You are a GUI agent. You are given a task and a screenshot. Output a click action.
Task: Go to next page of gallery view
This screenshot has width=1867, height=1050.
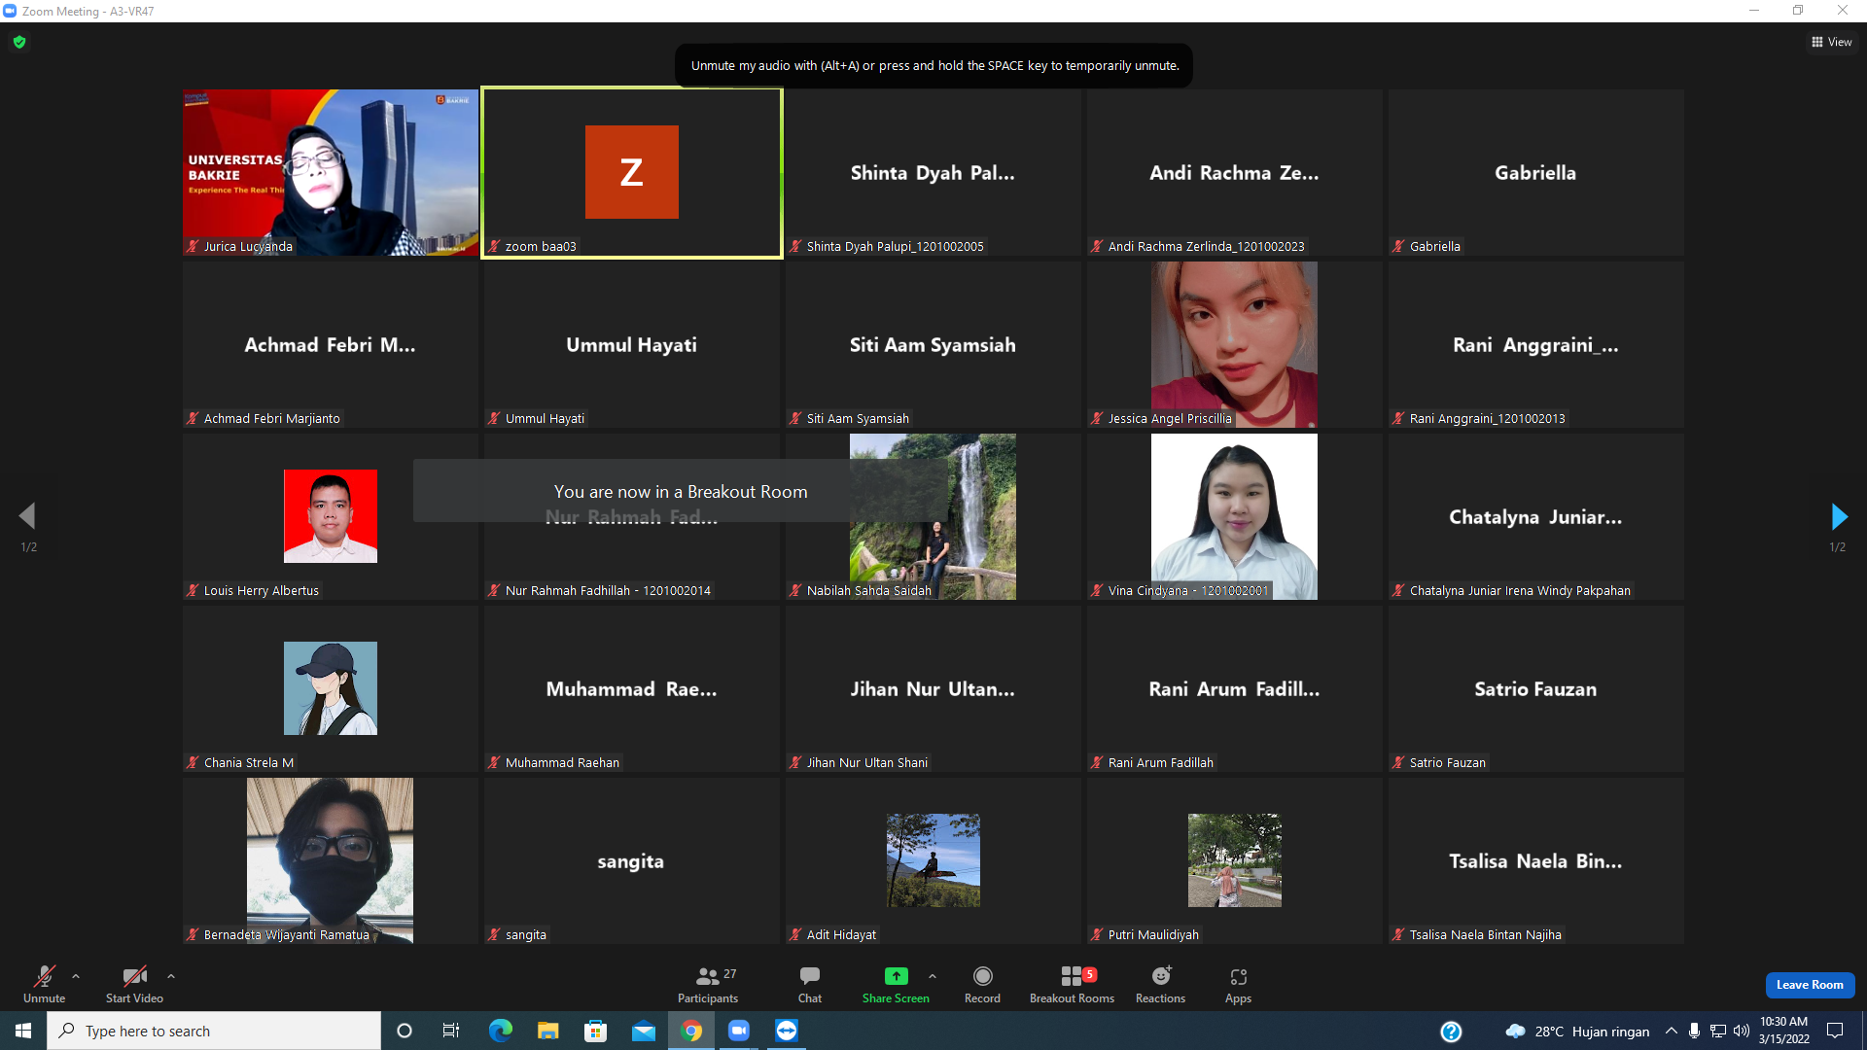point(1838,516)
